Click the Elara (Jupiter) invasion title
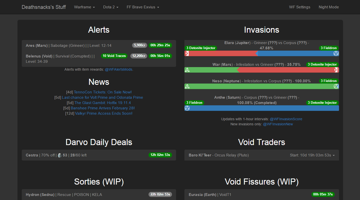The height and width of the screenshot is (200, 360). [267, 45]
